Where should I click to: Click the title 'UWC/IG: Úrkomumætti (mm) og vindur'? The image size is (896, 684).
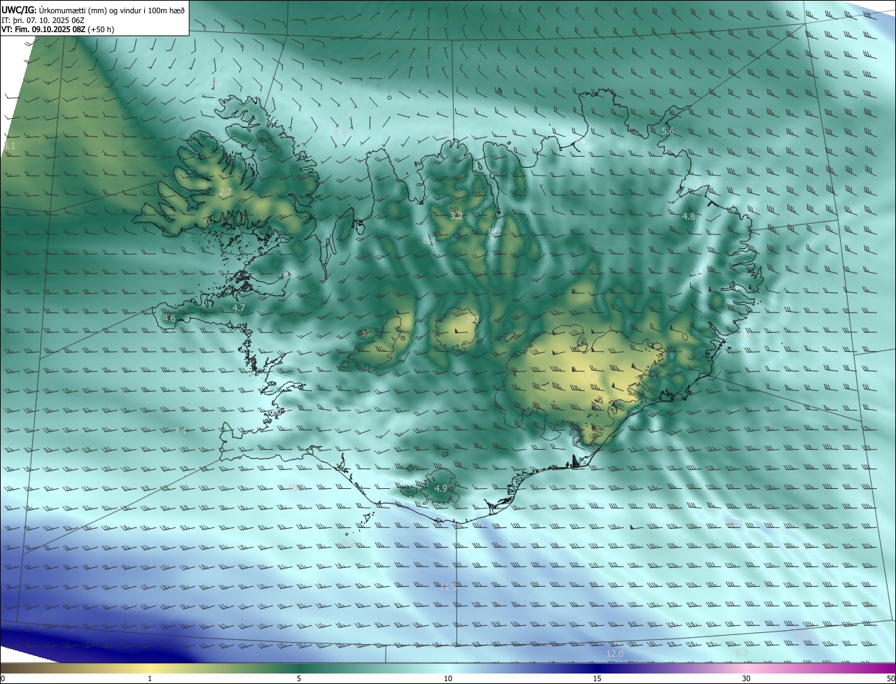(x=93, y=9)
